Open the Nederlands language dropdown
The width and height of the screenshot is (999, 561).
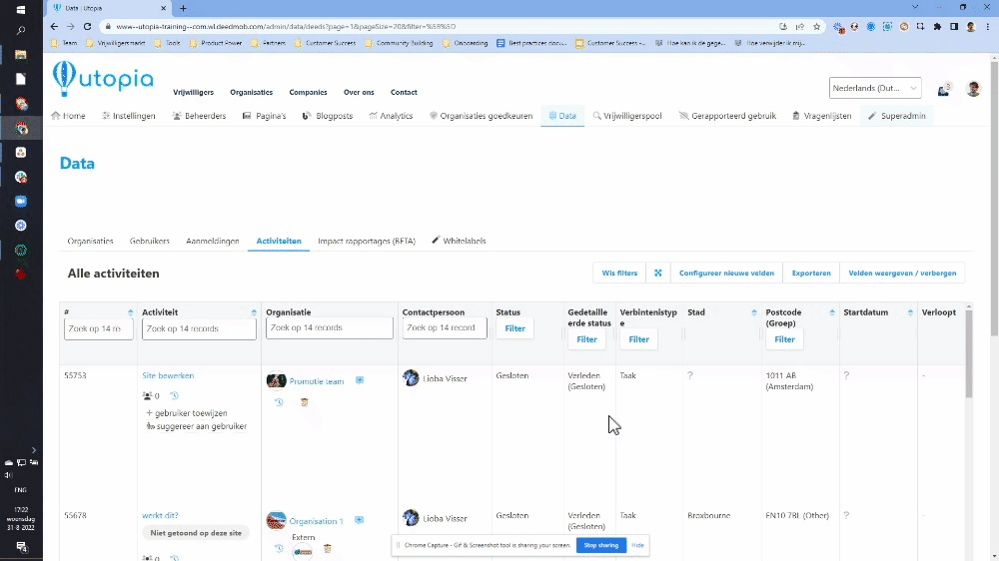pos(875,89)
